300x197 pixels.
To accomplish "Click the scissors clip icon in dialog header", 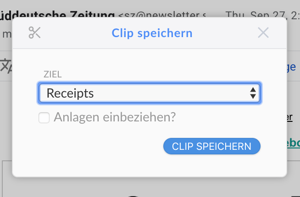I will [35, 33].
